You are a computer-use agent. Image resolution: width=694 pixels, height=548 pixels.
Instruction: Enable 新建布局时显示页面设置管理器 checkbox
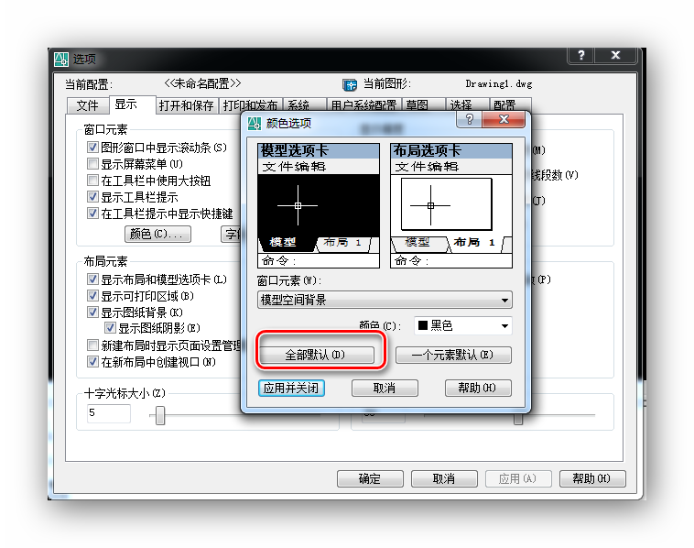92,345
